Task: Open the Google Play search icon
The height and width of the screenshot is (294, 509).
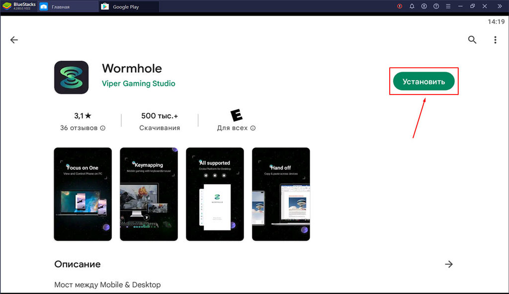Action: tap(472, 40)
